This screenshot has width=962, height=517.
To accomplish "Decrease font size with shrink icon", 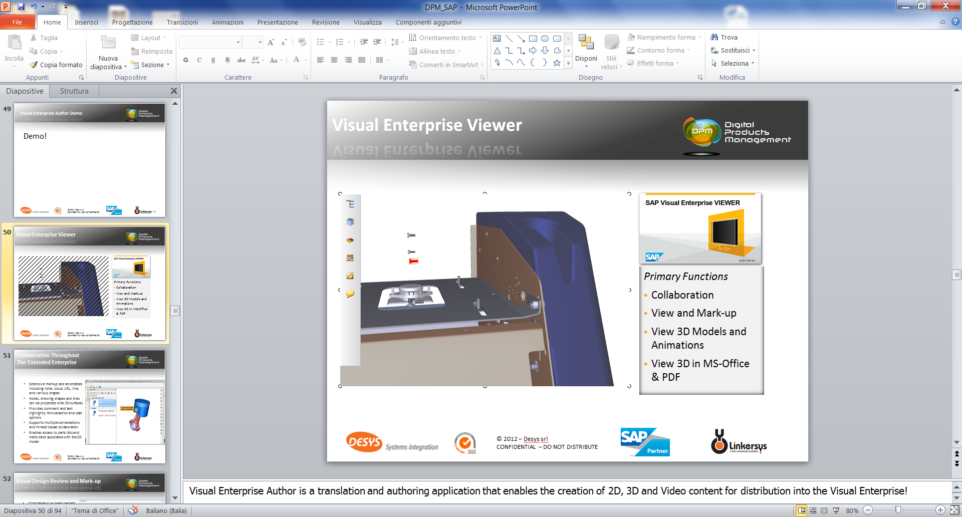I will pyautogui.click(x=284, y=43).
